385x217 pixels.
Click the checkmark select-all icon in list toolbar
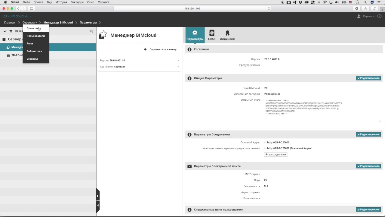pyautogui.click(x=5, y=31)
